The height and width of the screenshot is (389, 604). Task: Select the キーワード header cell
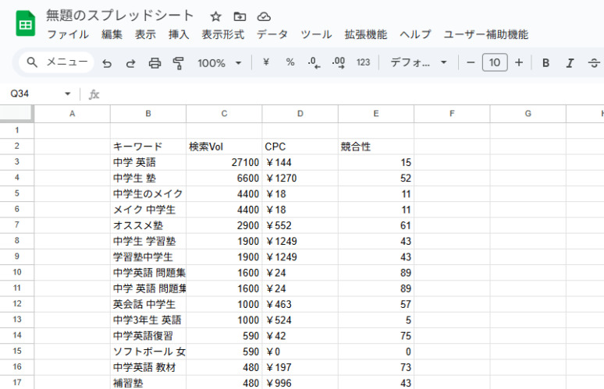click(148, 147)
